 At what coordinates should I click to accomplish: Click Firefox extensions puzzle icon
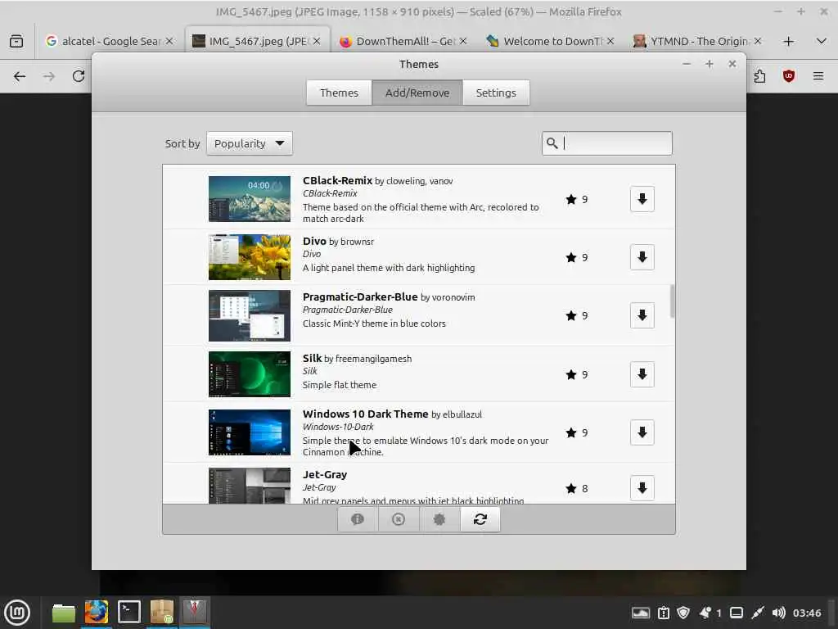tap(759, 76)
